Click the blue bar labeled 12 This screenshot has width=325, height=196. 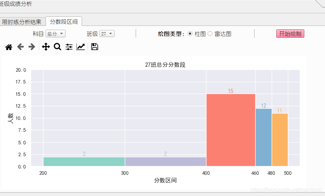point(263,137)
